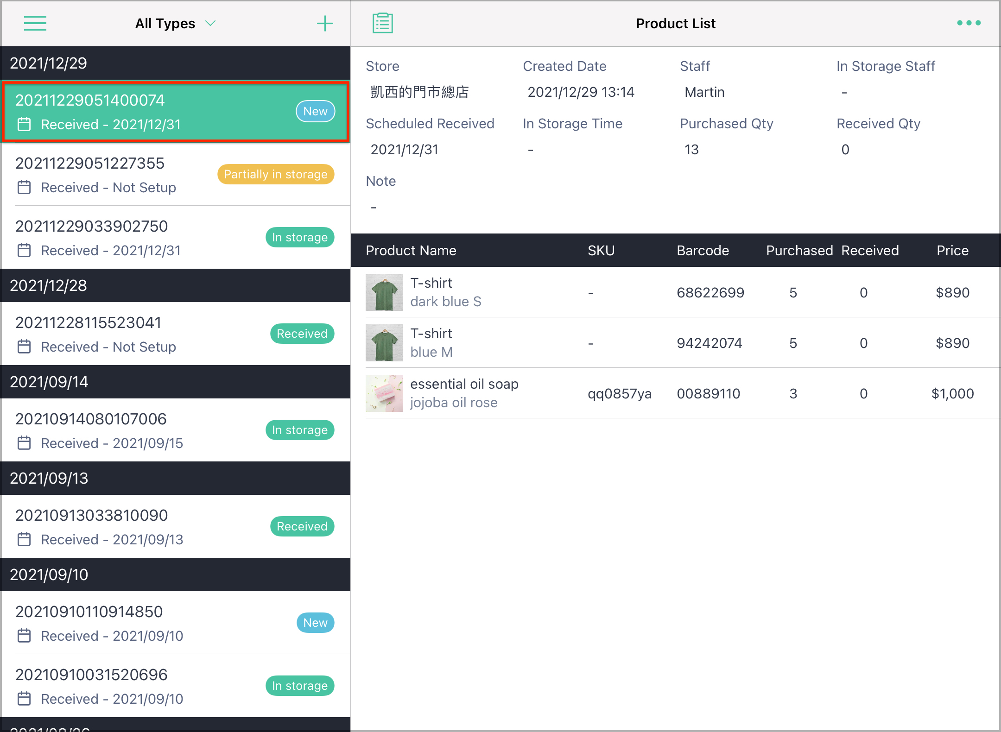Image resolution: width=1001 pixels, height=732 pixels.
Task: Click calendar icon of order 20211228115523041
Action: coord(24,347)
